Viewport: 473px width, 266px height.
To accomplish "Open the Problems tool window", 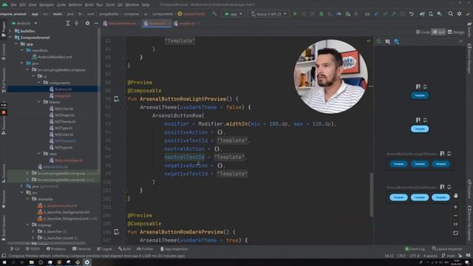I will coord(56,249).
